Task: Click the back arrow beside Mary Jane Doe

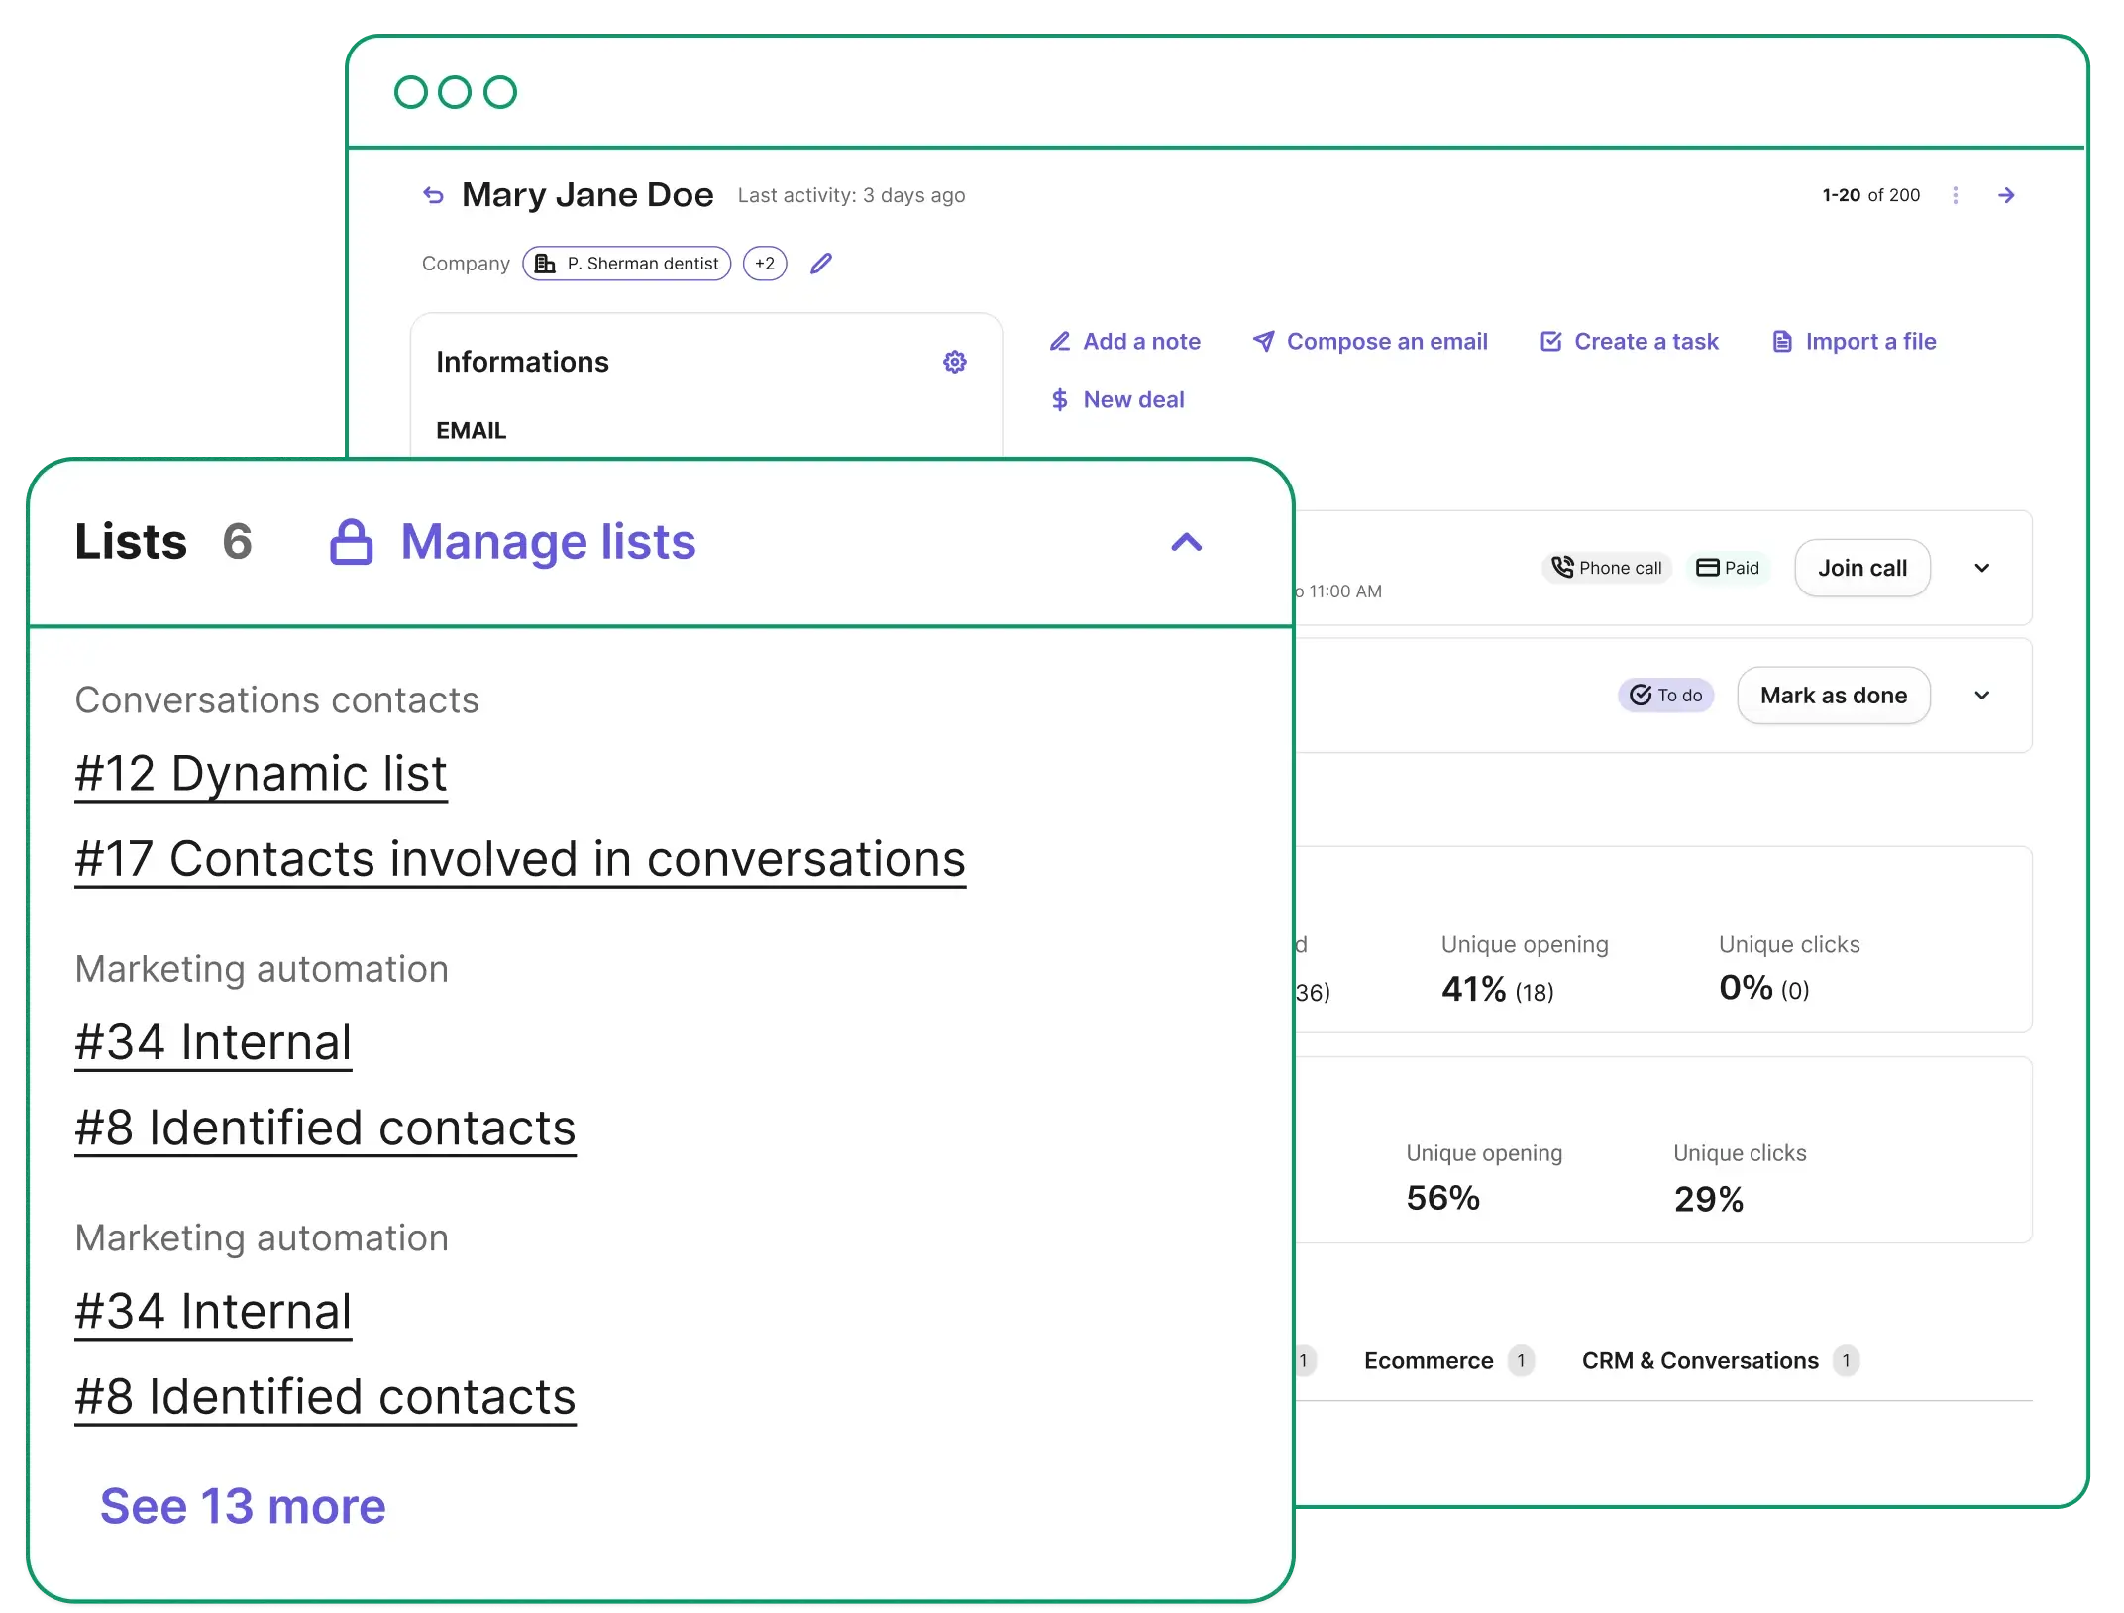Action: 433,195
